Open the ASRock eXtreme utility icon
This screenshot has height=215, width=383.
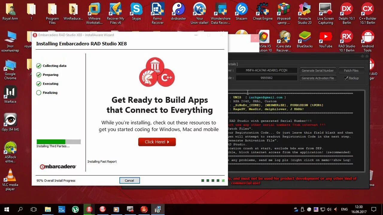point(10,152)
